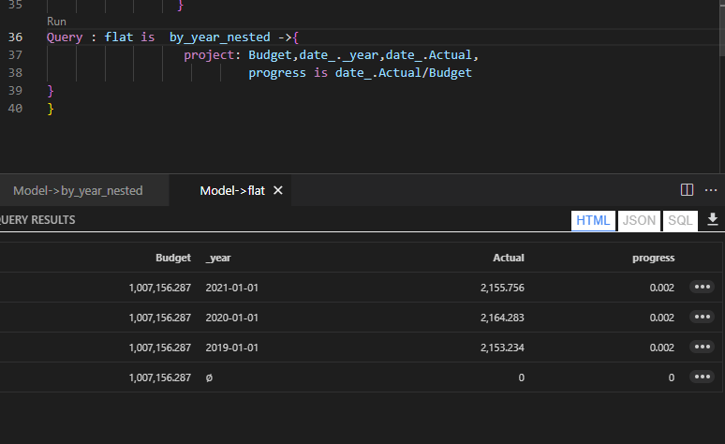Download the query results

pos(713,220)
